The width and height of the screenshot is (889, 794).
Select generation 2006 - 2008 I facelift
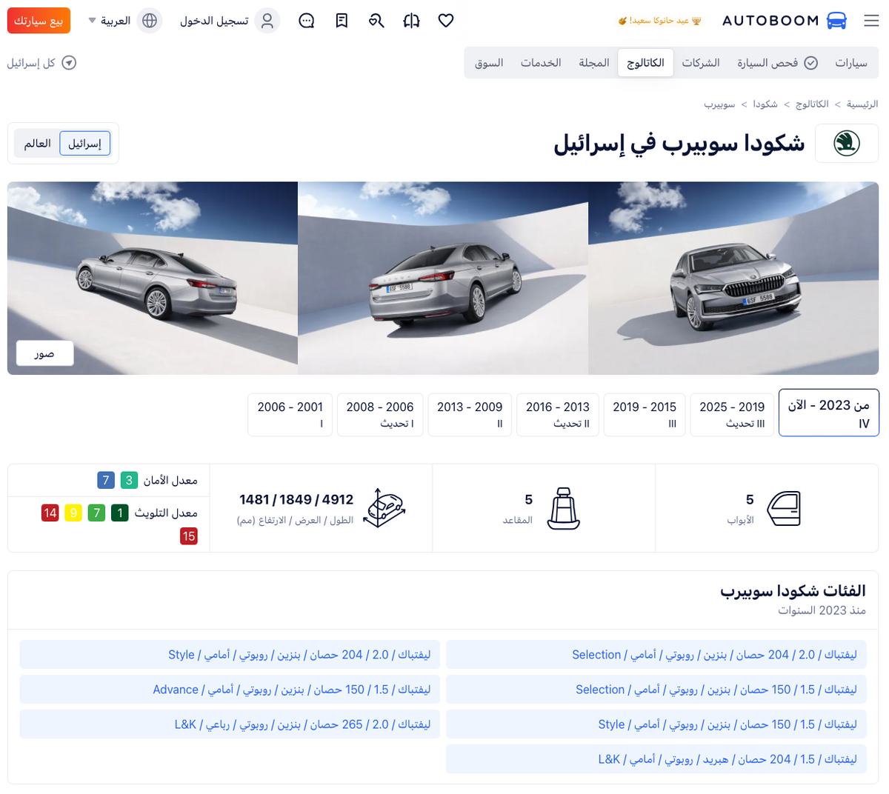380,414
